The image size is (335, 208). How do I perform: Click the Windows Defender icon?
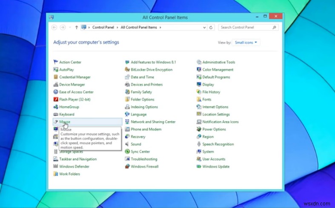55,166
